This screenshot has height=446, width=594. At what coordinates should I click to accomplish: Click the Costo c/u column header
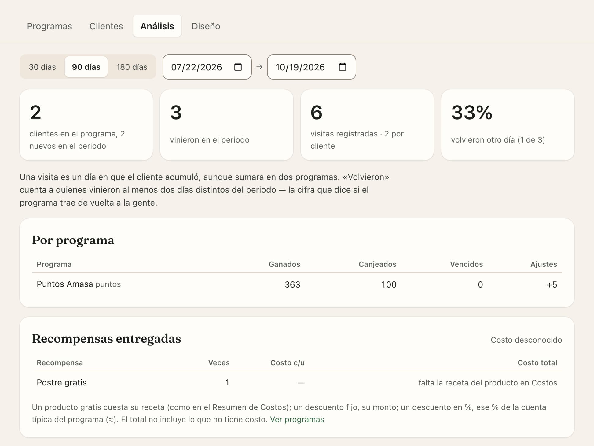pyautogui.click(x=287, y=363)
